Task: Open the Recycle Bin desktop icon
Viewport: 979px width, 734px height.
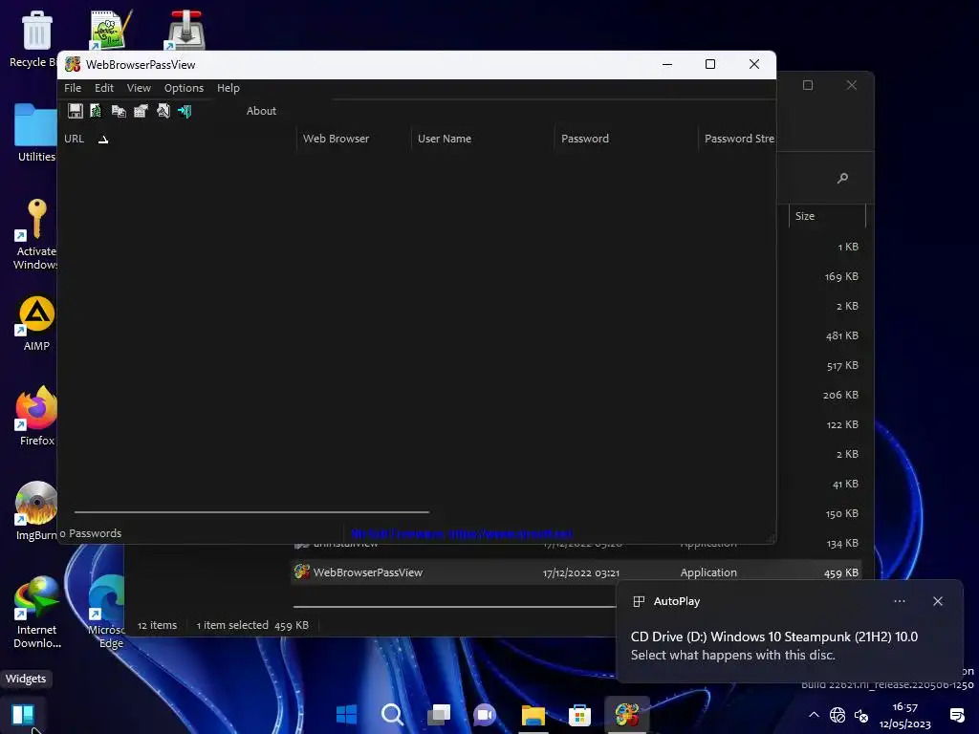Action: pos(34,38)
